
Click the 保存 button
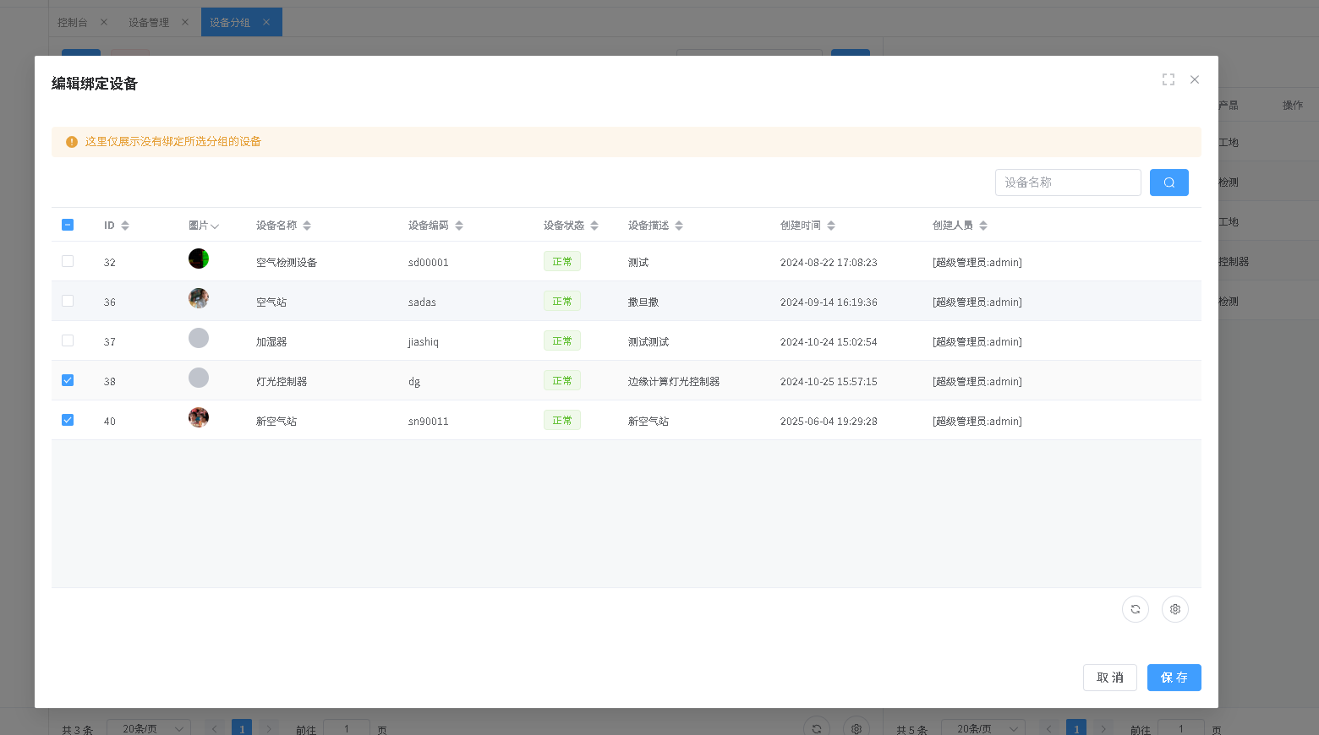[x=1174, y=678]
